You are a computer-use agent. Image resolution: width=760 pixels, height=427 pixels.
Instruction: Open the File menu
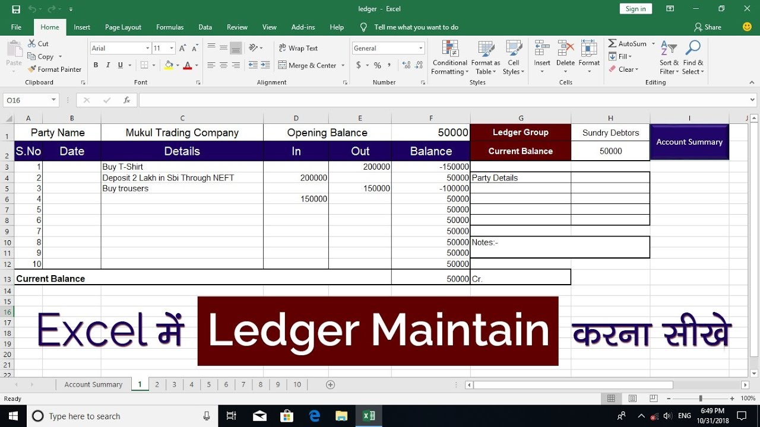tap(16, 27)
